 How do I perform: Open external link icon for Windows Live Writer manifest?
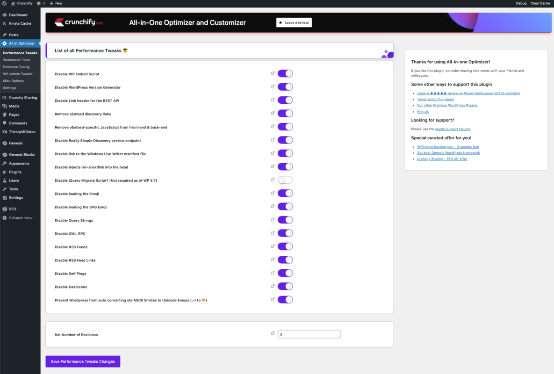click(273, 153)
